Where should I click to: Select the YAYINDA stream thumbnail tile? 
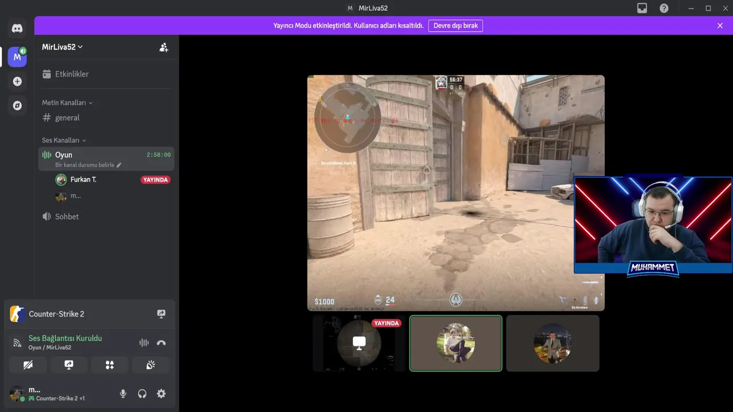click(x=359, y=343)
